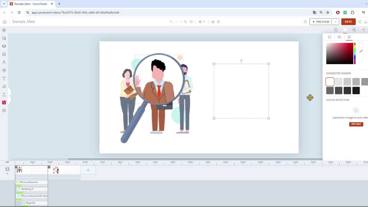368x207 pixels.
Task: Open the Chart tool in the sidebar
Action: 4,70
